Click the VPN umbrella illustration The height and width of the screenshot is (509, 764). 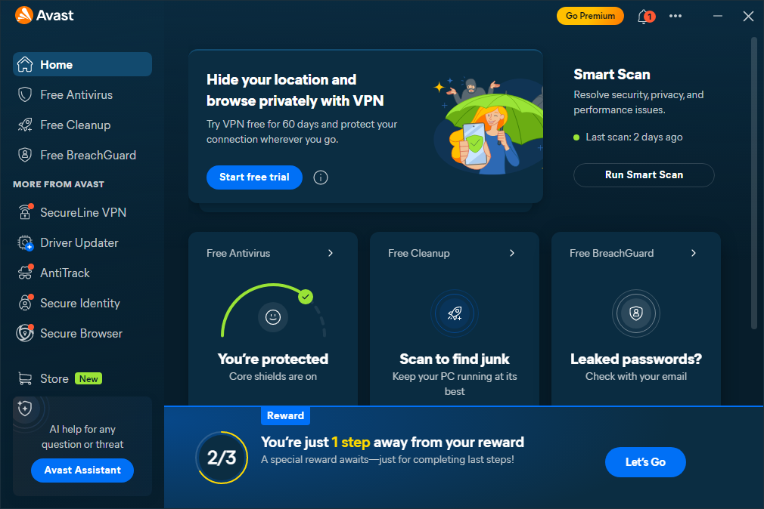pos(489,125)
